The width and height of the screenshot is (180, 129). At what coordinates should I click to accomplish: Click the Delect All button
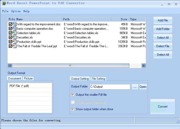pyautogui.click(x=163, y=55)
